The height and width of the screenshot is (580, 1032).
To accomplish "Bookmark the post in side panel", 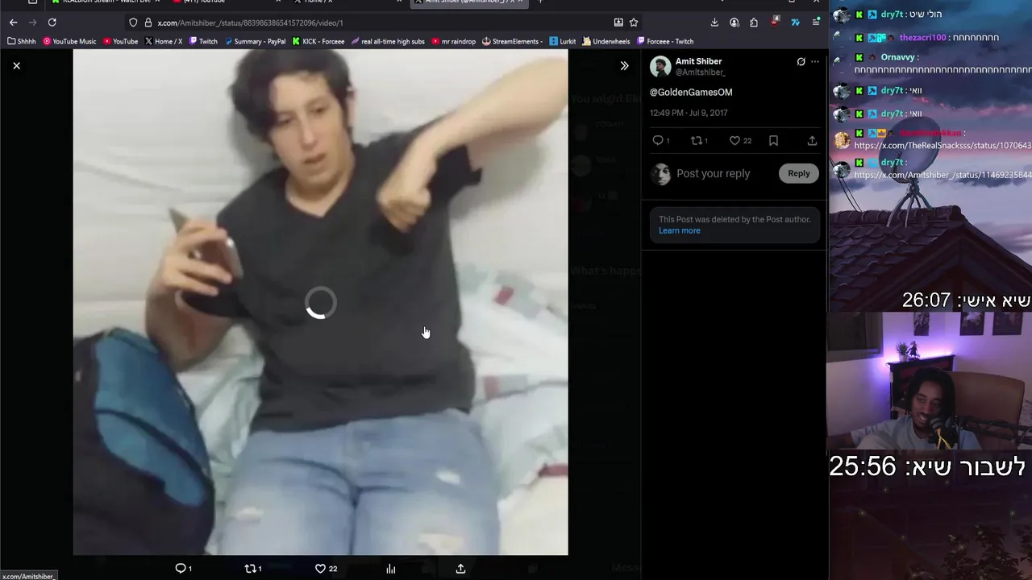I will (773, 141).
